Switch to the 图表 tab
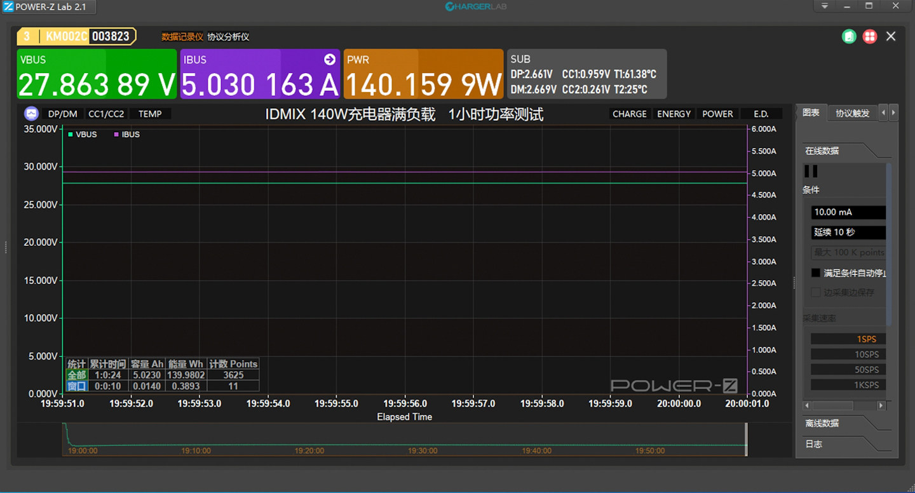The width and height of the screenshot is (915, 493). pos(811,113)
